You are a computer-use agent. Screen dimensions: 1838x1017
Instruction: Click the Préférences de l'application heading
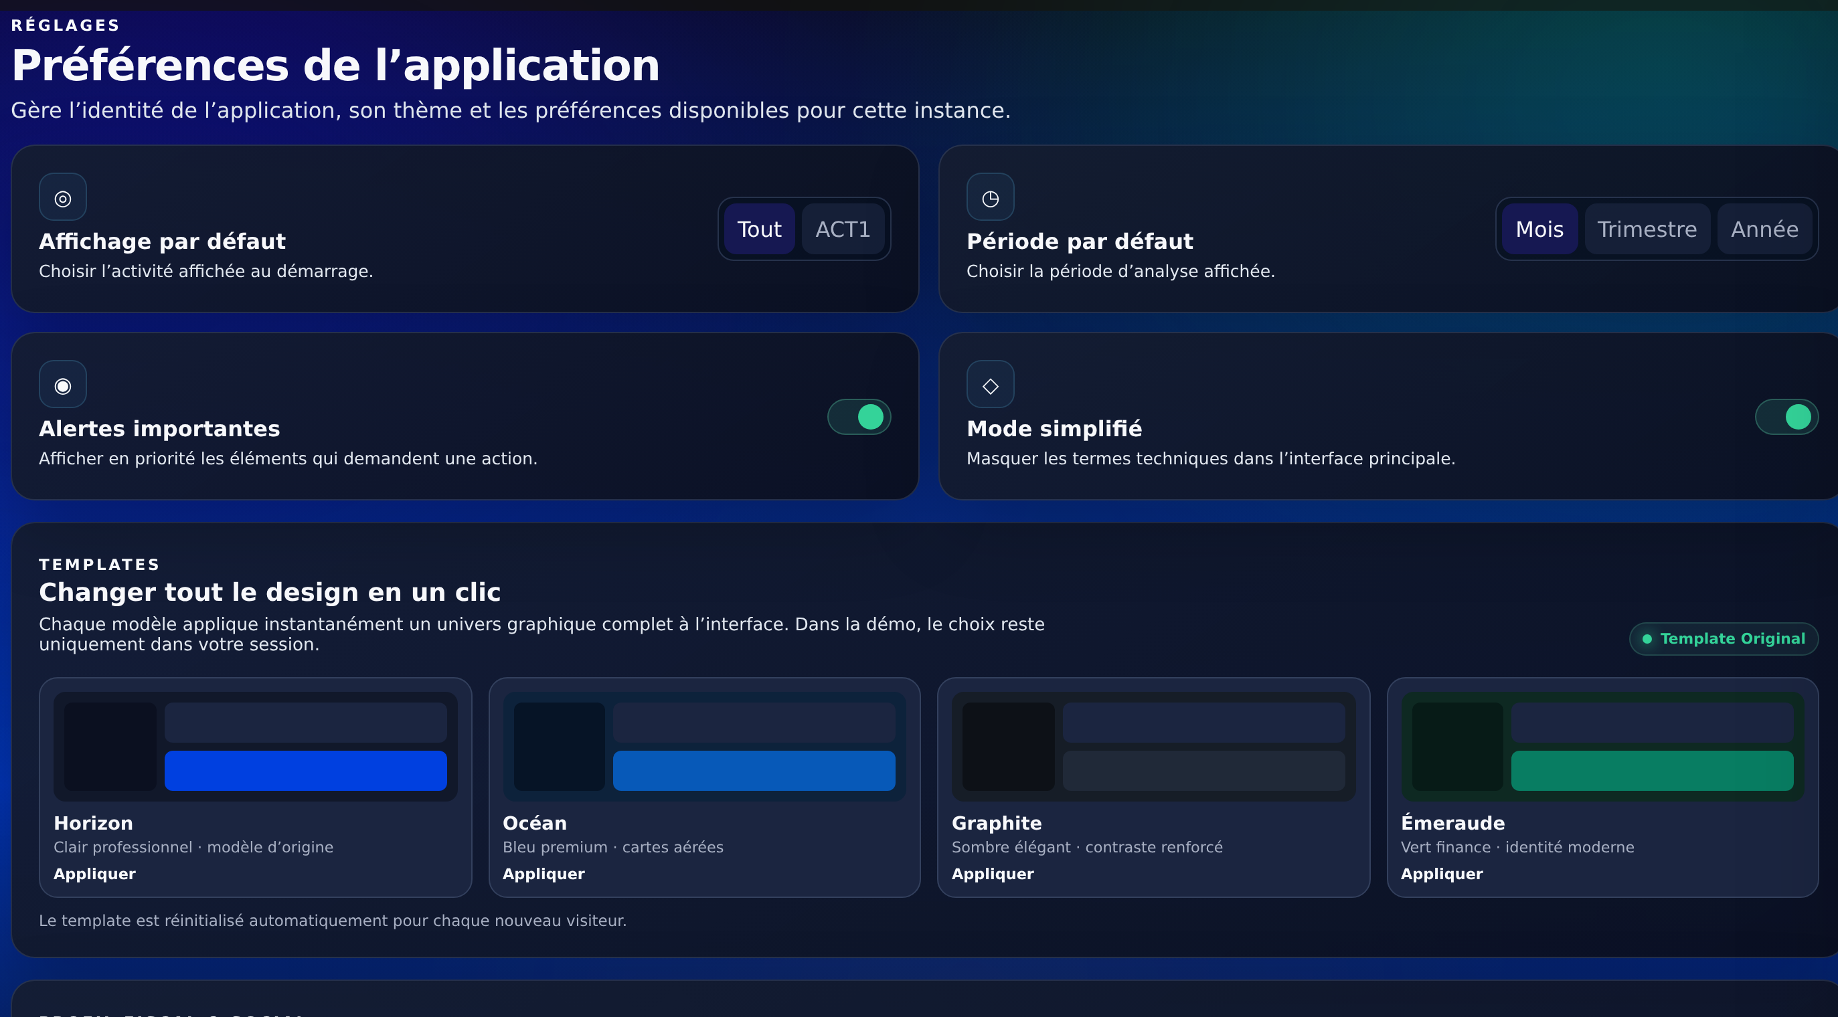335,66
